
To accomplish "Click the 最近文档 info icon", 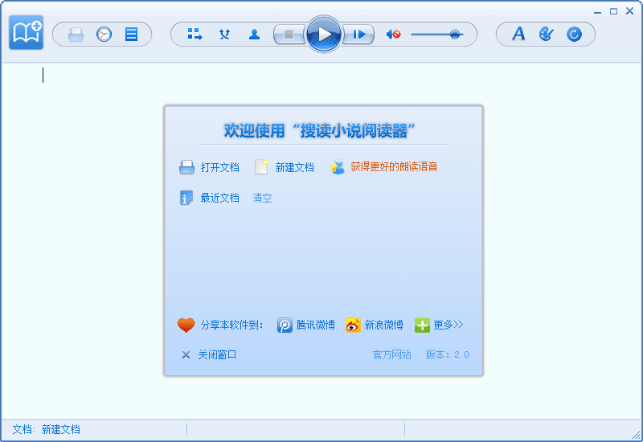I will coord(186,198).
